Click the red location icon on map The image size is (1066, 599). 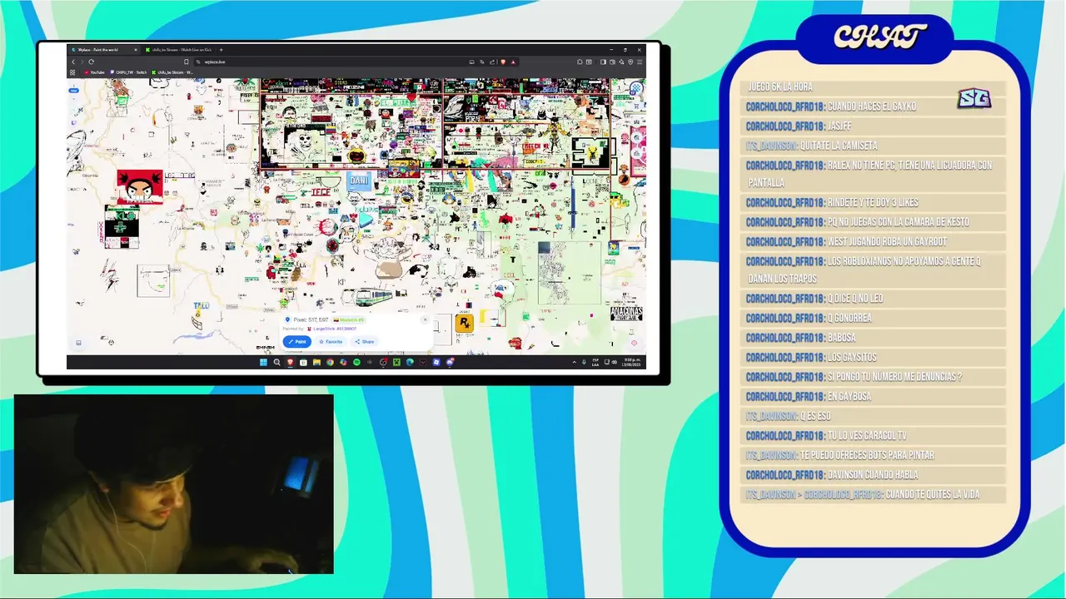(634, 342)
